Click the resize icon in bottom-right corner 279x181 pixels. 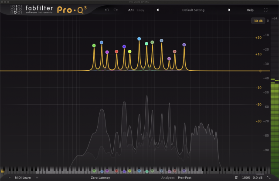tap(269, 178)
